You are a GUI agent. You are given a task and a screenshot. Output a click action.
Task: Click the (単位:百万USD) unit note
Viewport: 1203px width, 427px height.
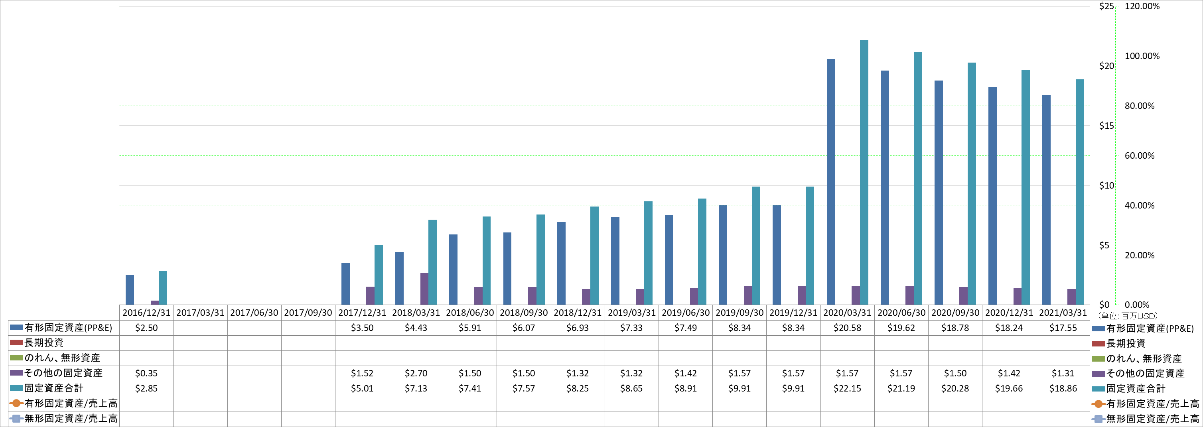[x=1127, y=316]
